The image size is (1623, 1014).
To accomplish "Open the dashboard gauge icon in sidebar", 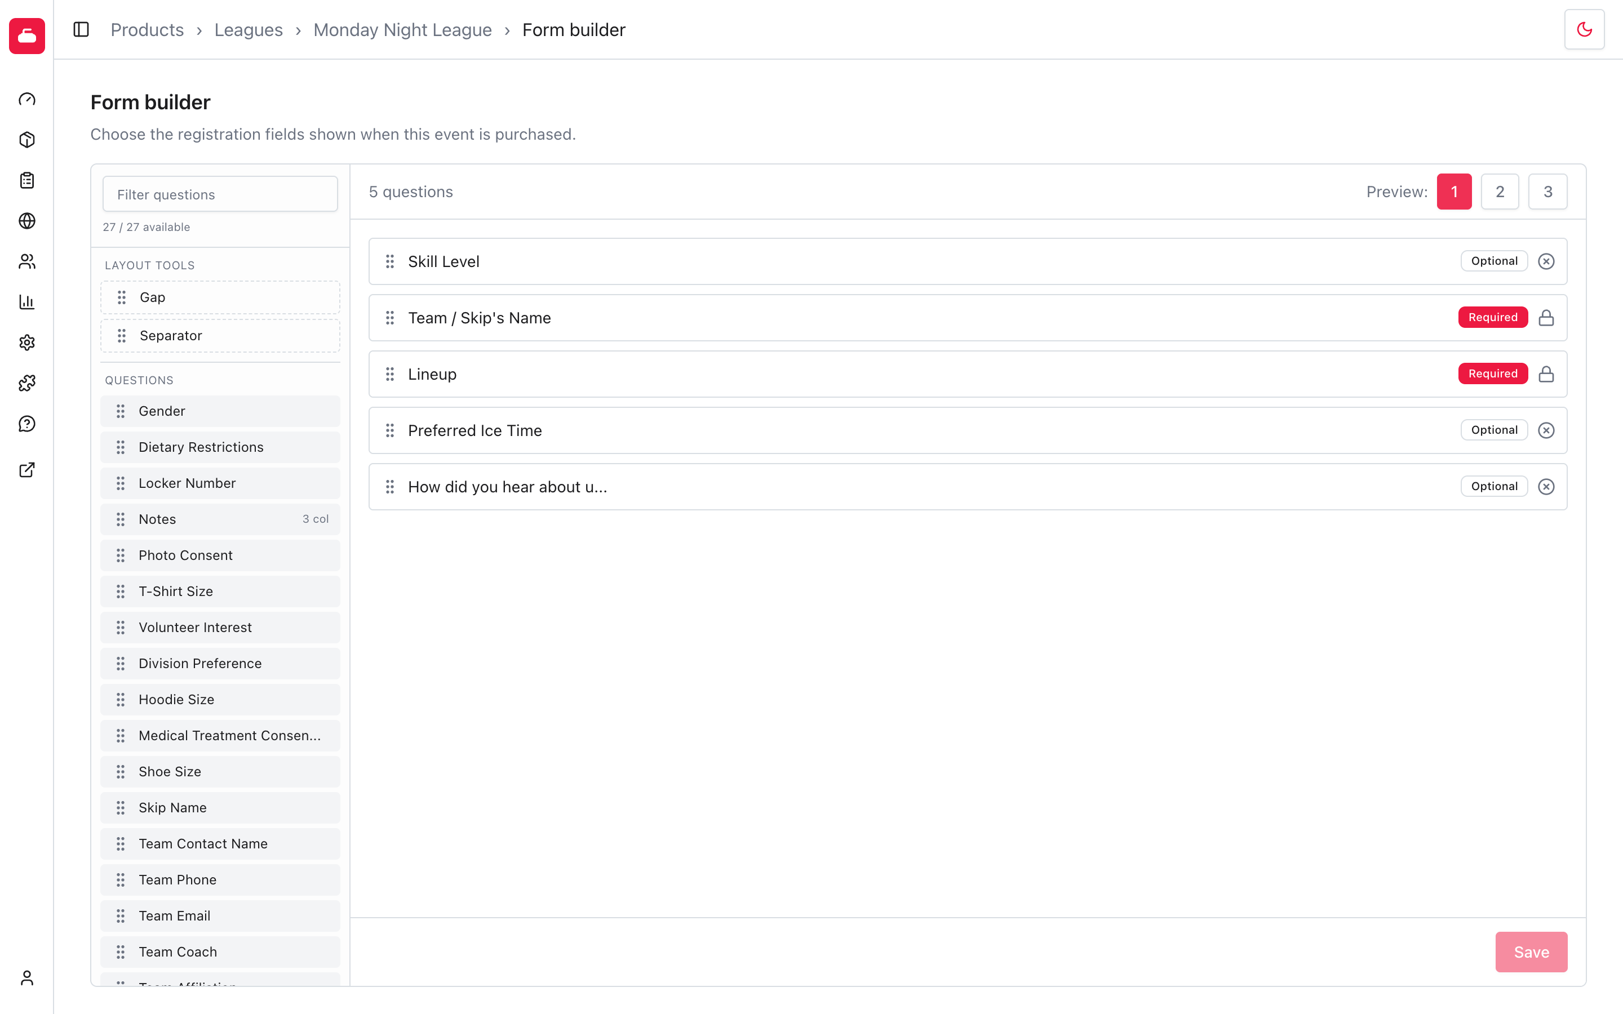I will tap(27, 99).
